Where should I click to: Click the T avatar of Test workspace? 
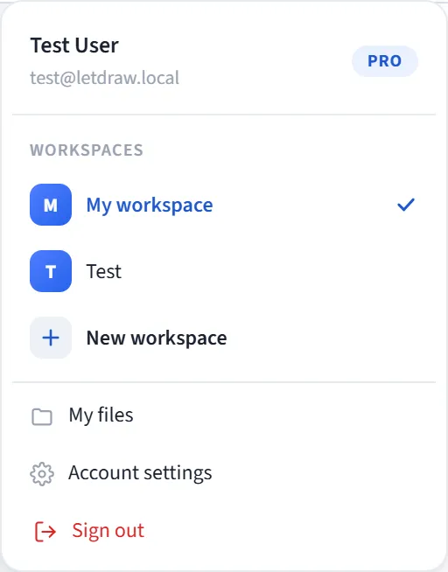[x=51, y=271]
